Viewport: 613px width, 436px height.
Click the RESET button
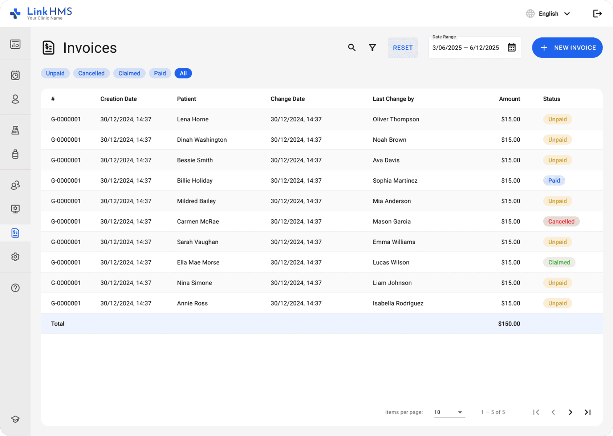[x=403, y=48]
